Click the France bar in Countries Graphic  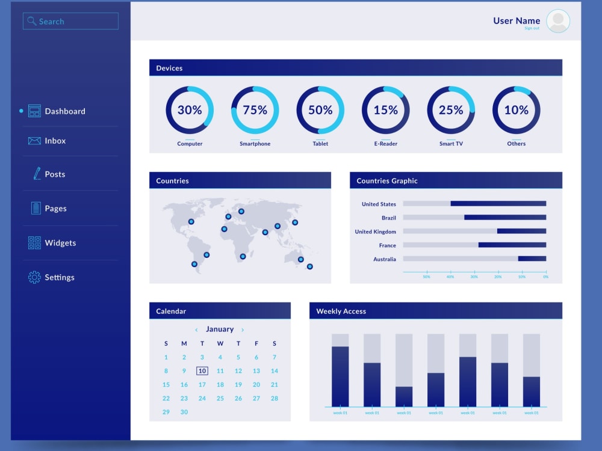tap(474, 245)
